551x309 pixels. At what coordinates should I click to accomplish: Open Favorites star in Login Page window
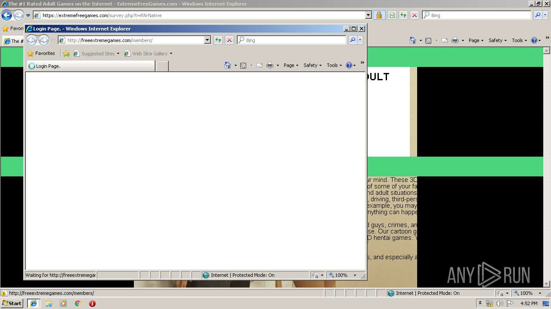41,54
